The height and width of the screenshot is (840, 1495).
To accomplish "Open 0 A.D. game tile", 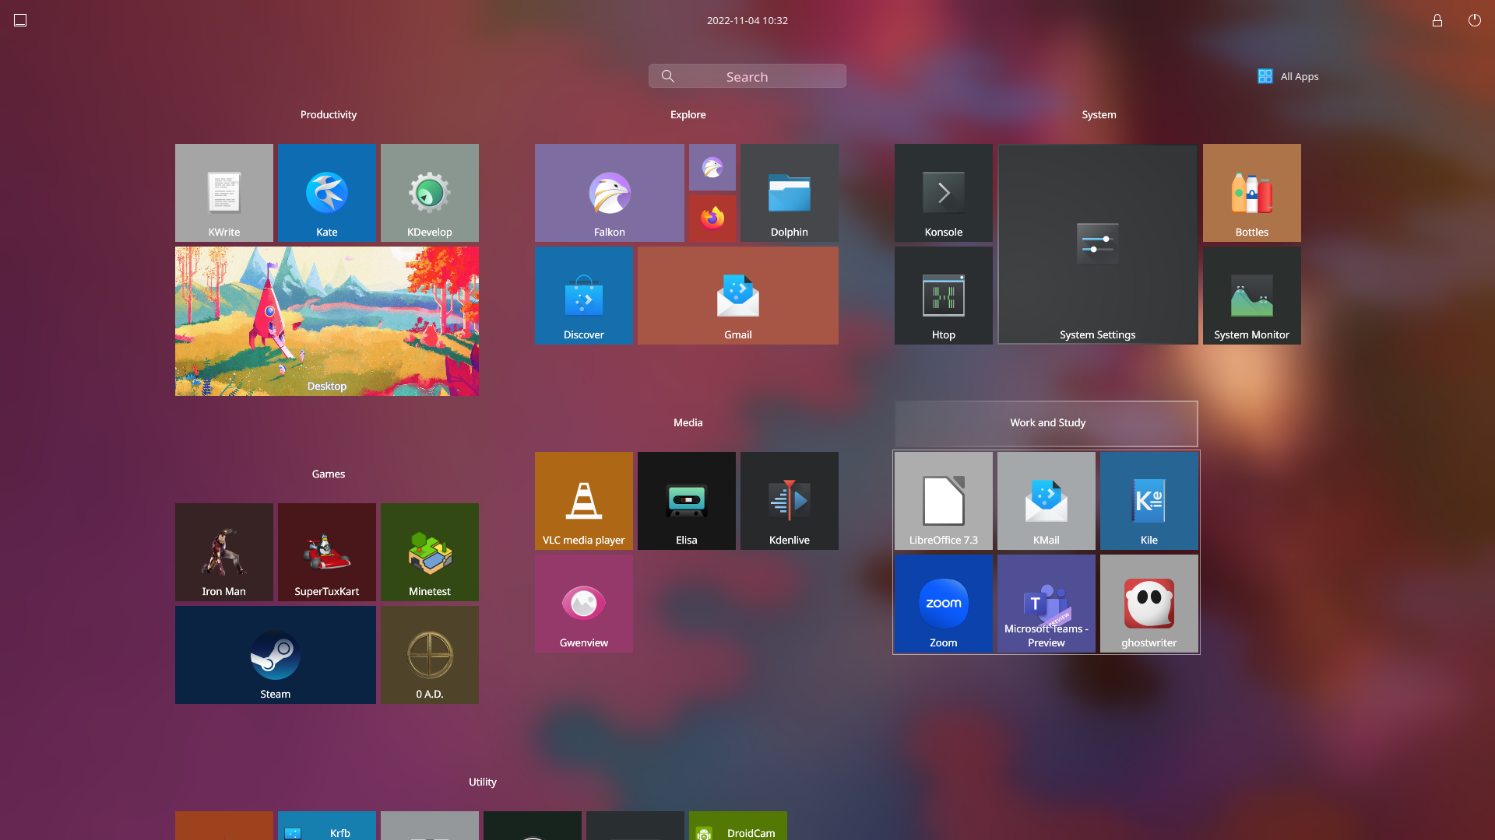I will [430, 655].
